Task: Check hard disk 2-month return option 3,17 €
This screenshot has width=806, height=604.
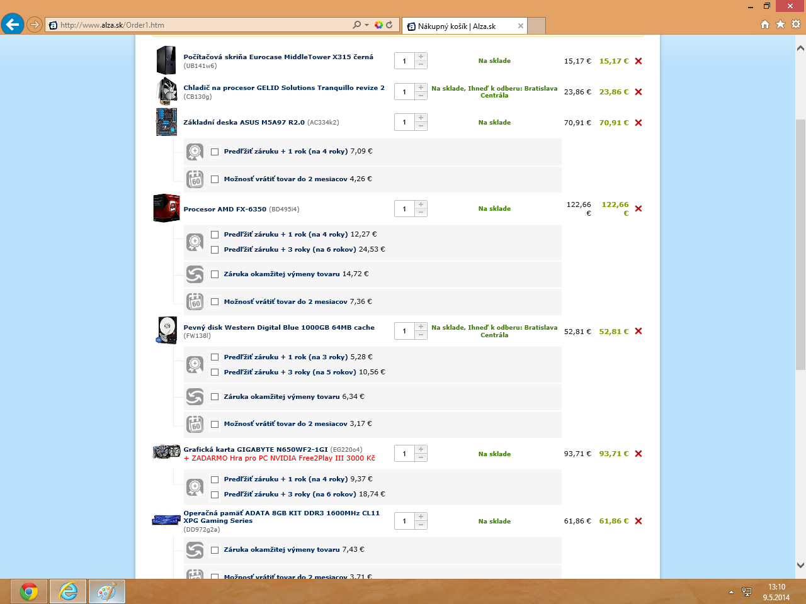Action: tap(215, 424)
